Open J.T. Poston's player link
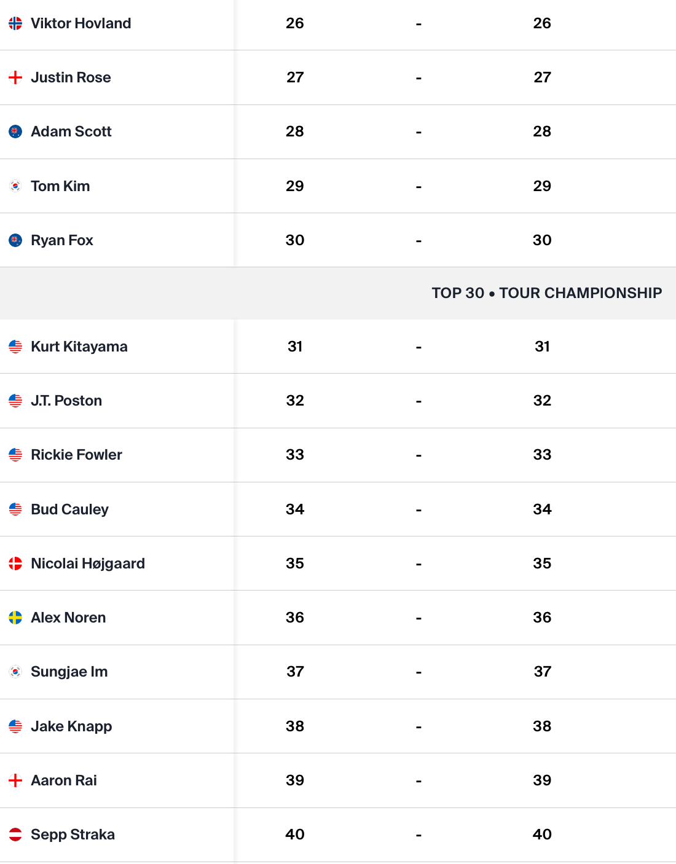The image size is (676, 864). click(66, 401)
